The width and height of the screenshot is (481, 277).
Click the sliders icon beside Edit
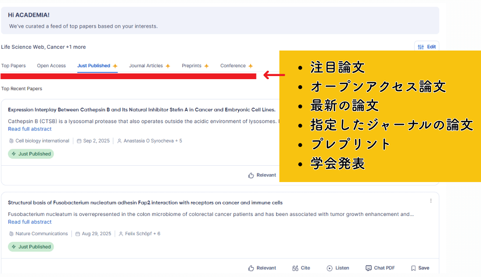pyautogui.click(x=421, y=47)
